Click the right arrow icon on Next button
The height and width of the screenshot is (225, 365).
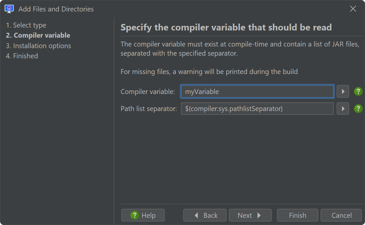coord(259,215)
